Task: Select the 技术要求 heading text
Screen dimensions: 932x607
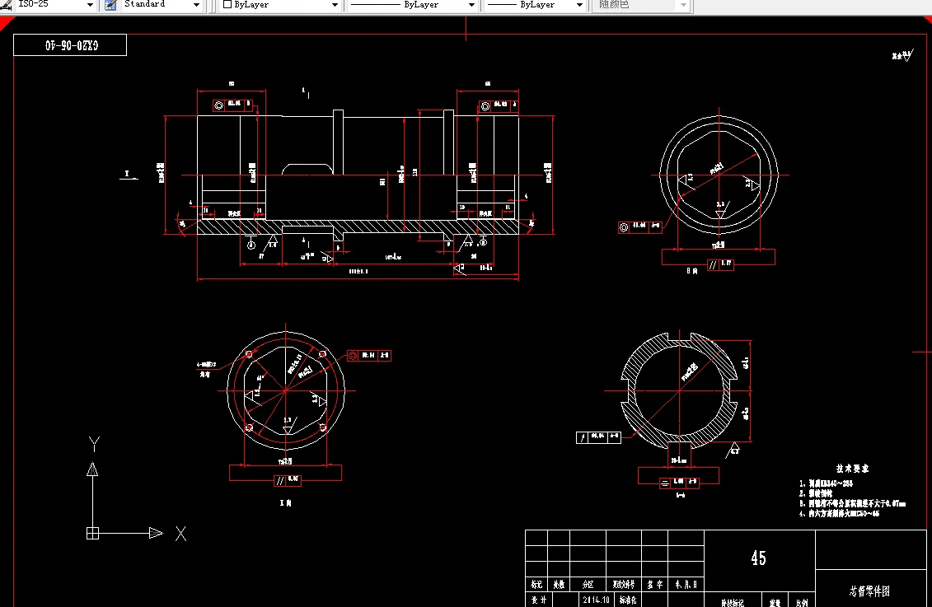Action: [852, 469]
